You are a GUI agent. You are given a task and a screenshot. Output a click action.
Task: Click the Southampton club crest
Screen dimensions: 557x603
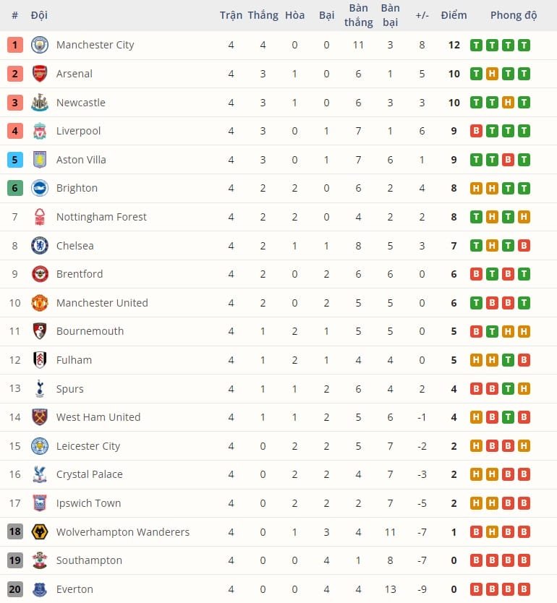39,560
